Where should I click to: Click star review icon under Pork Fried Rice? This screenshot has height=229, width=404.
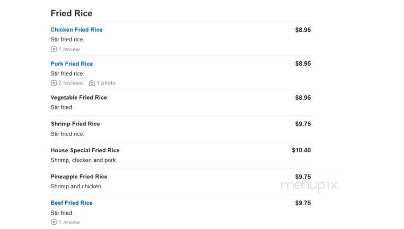point(54,83)
